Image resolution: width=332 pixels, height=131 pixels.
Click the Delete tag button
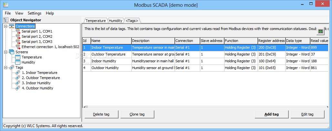[x=101, y=114]
